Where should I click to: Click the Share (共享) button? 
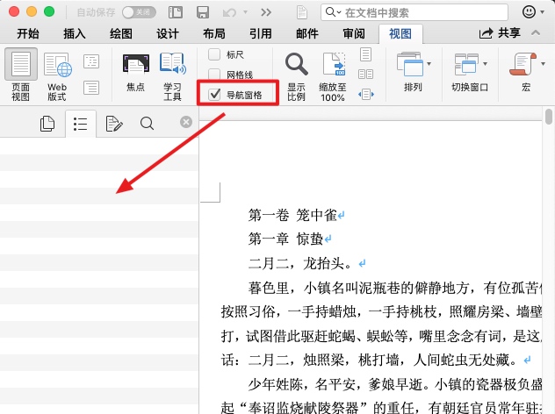[500, 33]
